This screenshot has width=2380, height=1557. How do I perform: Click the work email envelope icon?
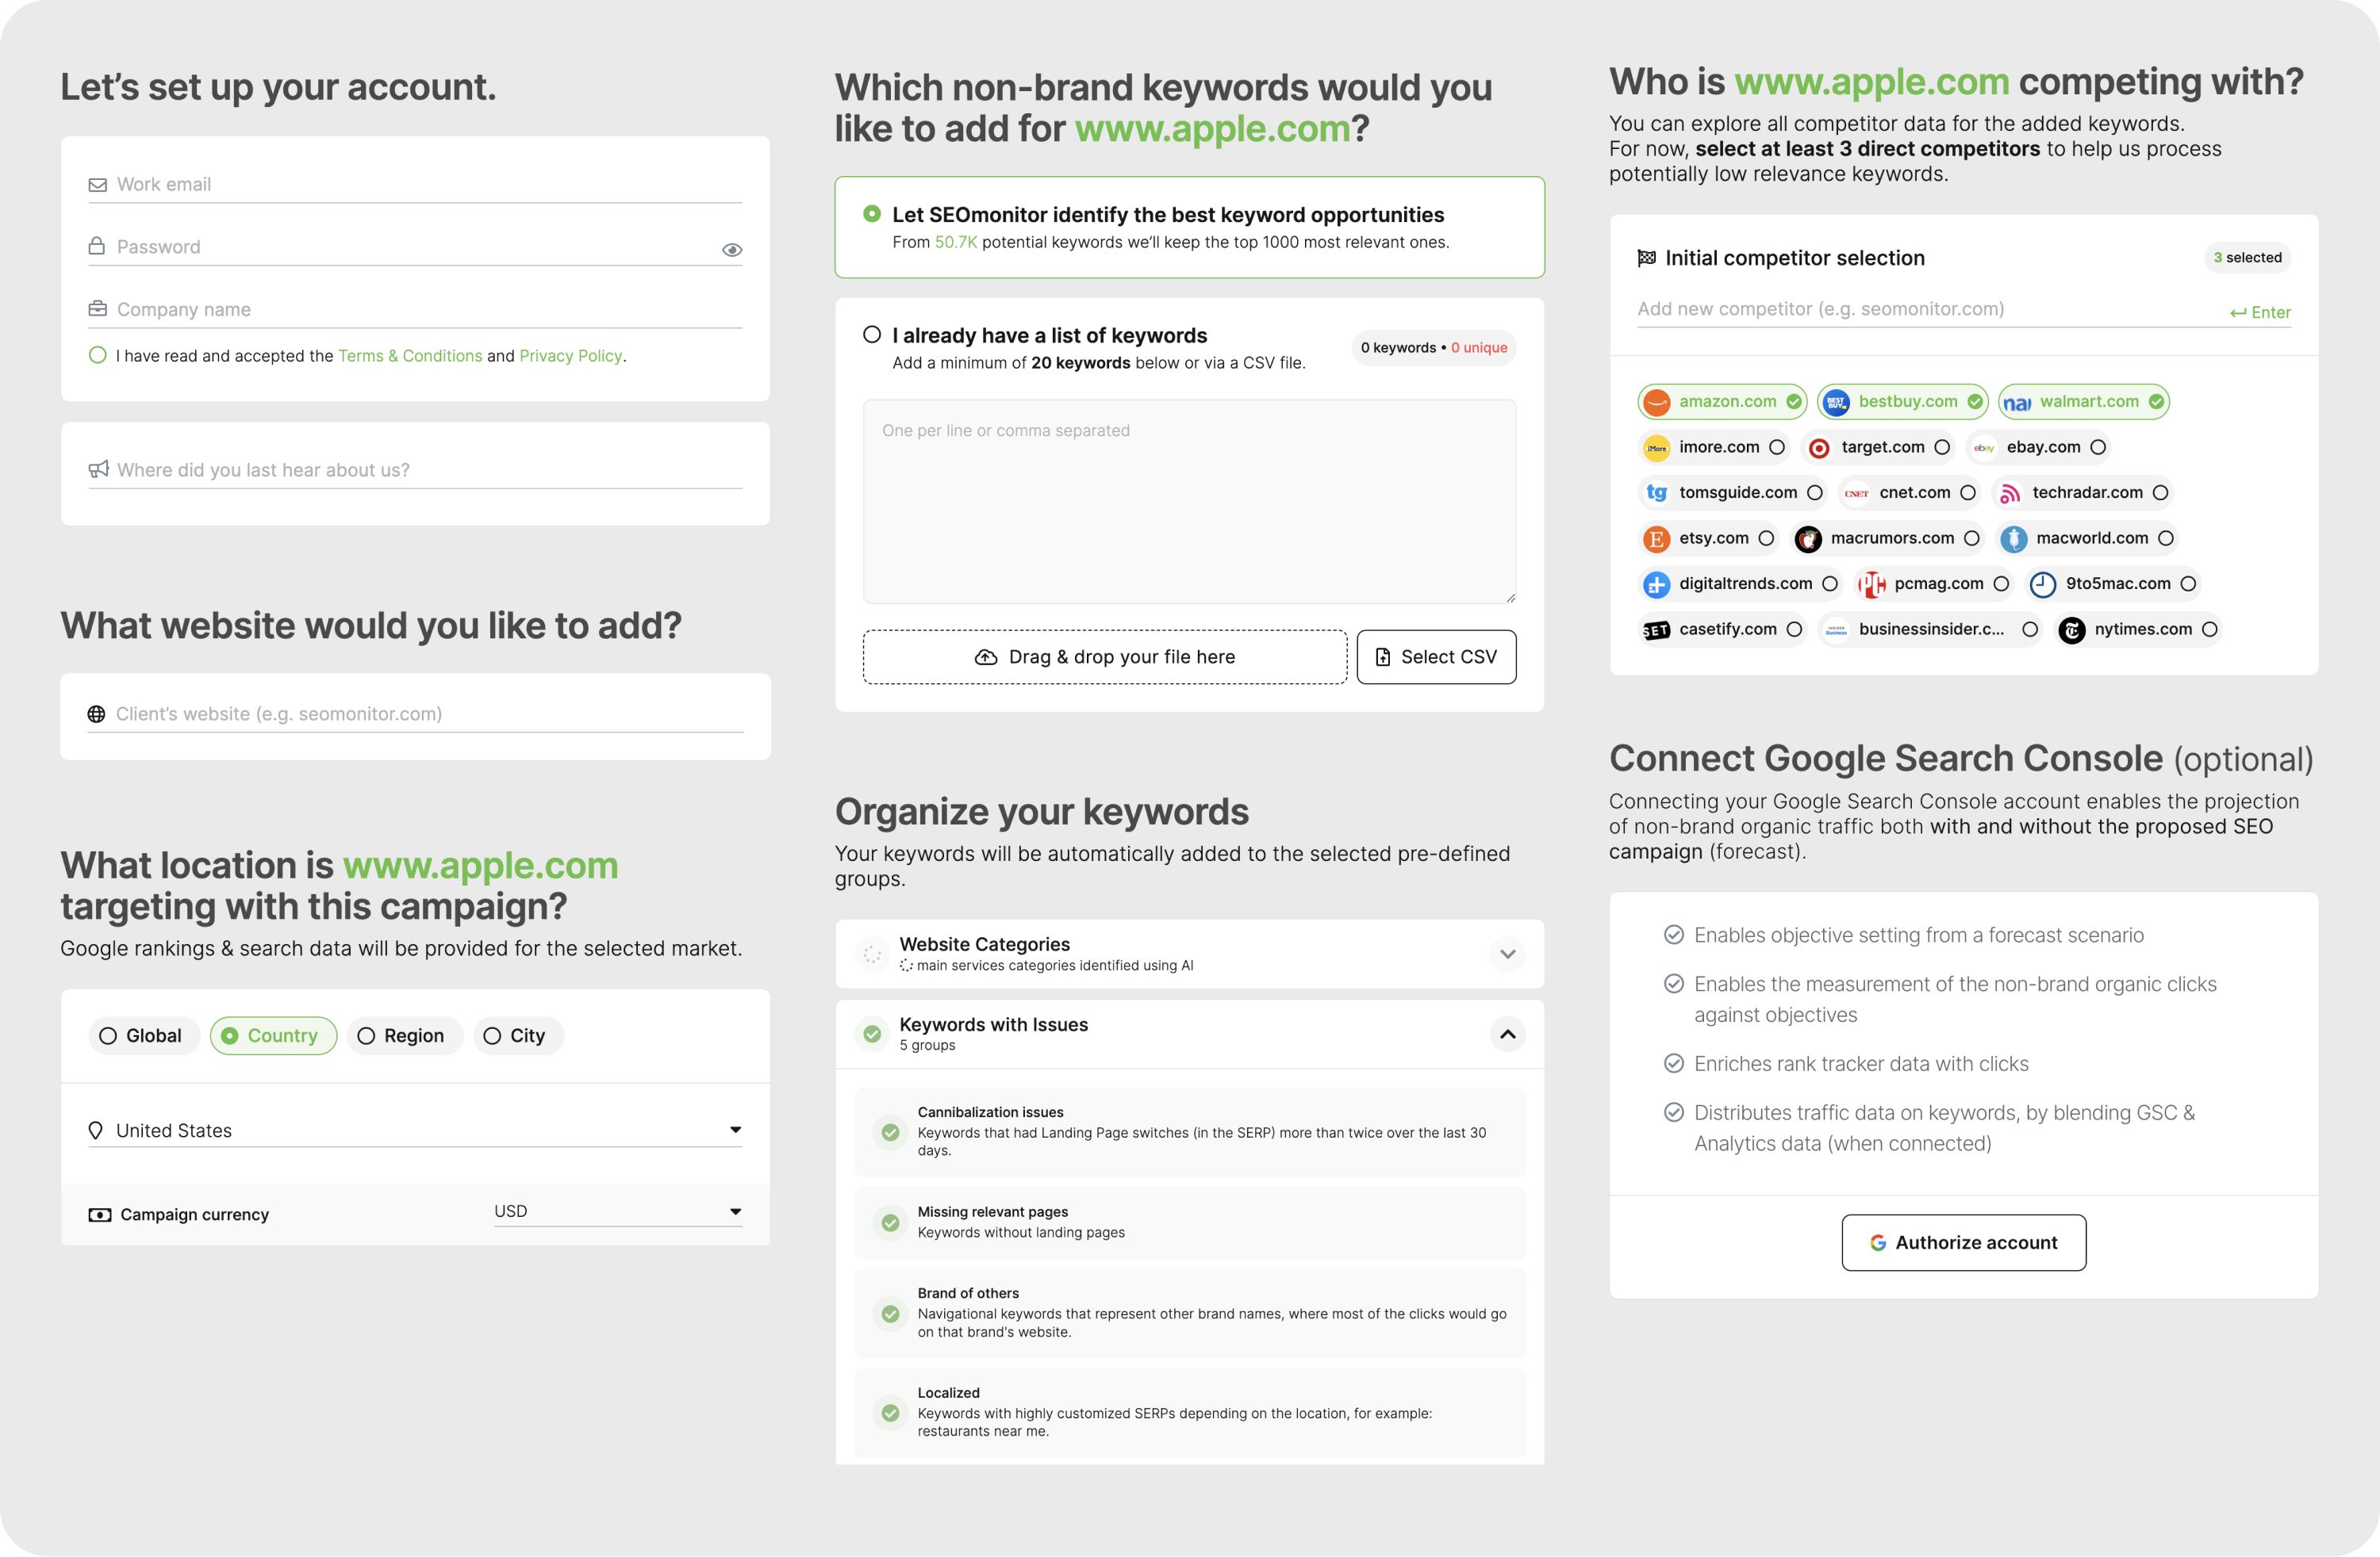point(98,185)
